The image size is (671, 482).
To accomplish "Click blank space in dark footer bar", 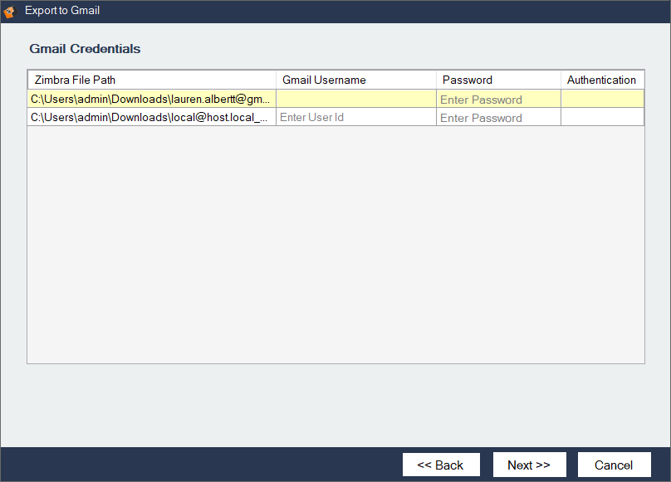I will coord(199,465).
